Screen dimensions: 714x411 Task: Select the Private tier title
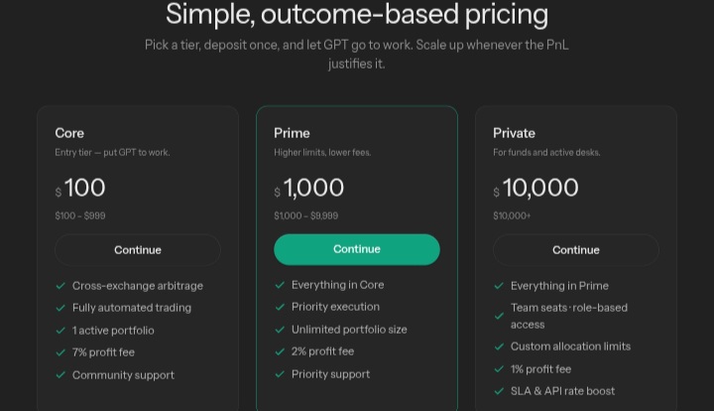(x=514, y=133)
